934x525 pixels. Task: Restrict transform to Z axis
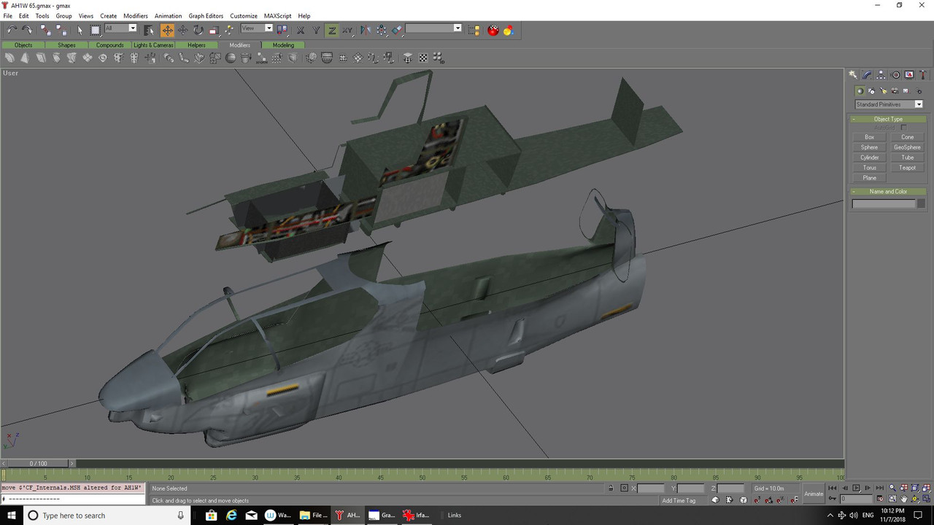(x=332, y=30)
